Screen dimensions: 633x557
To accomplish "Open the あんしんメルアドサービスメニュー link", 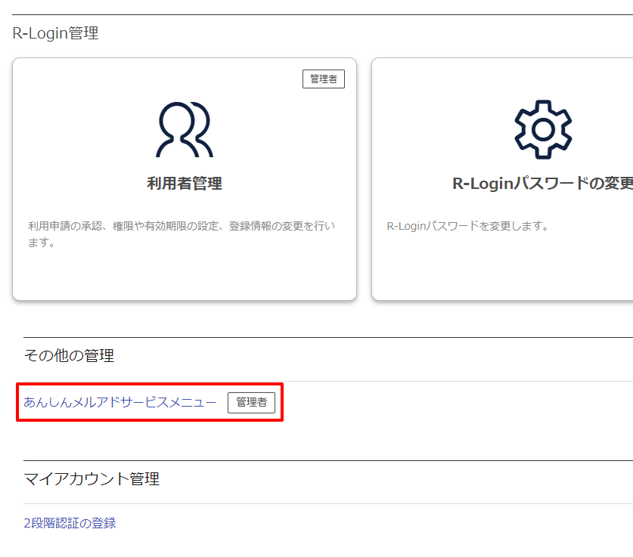I will click(x=120, y=402).
